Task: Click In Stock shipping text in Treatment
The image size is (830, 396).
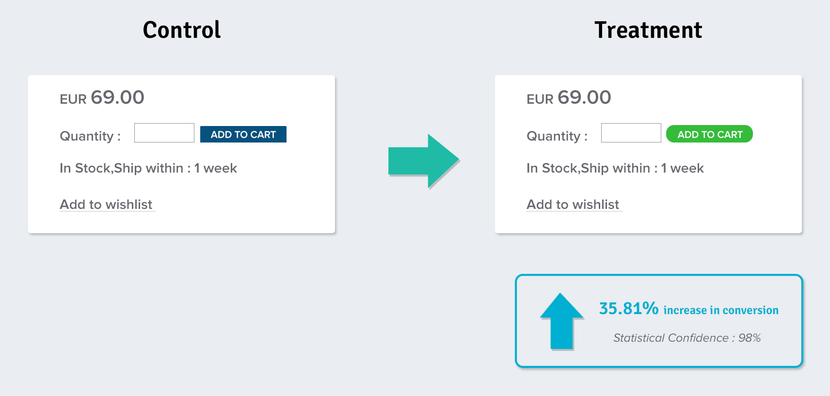Action: coord(615,168)
